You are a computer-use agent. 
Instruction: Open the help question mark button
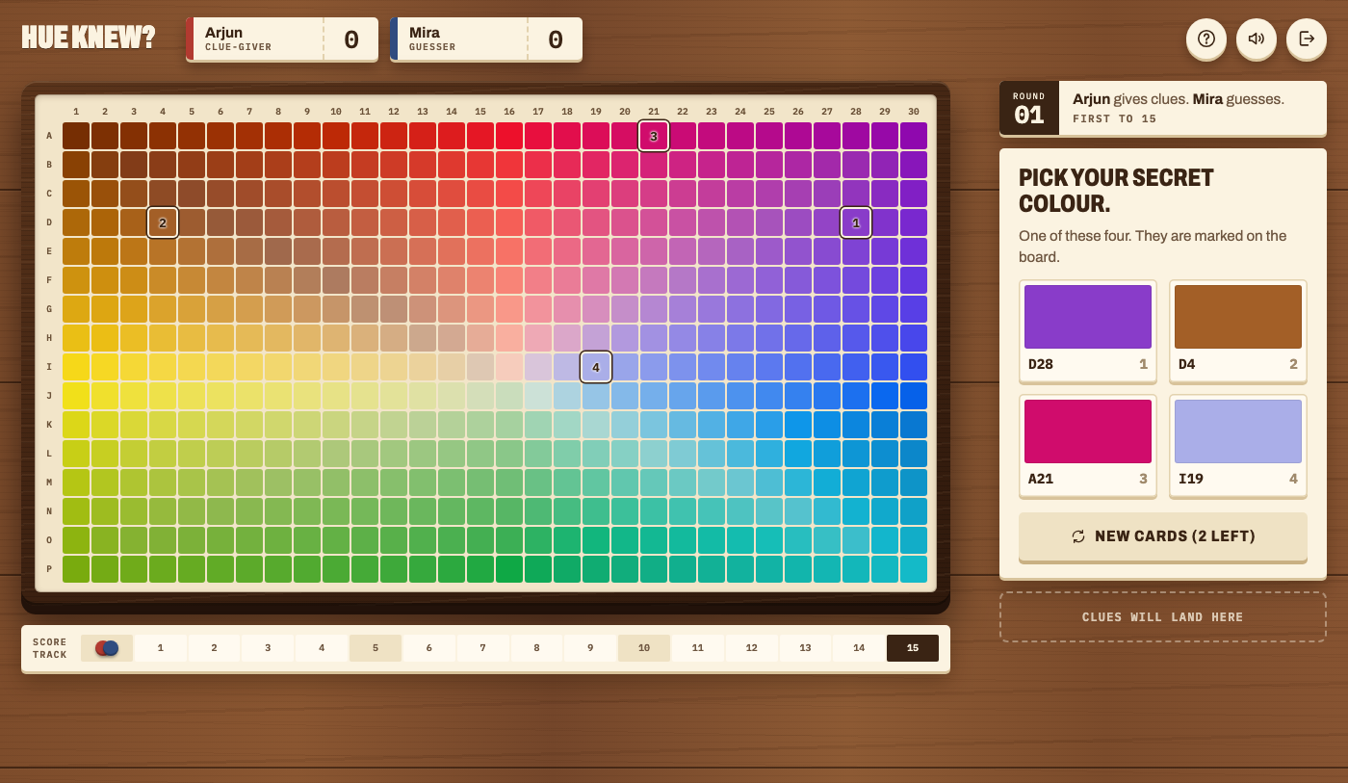coord(1206,39)
